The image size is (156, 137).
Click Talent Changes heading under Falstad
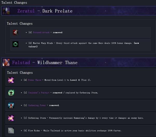pos(20,73)
